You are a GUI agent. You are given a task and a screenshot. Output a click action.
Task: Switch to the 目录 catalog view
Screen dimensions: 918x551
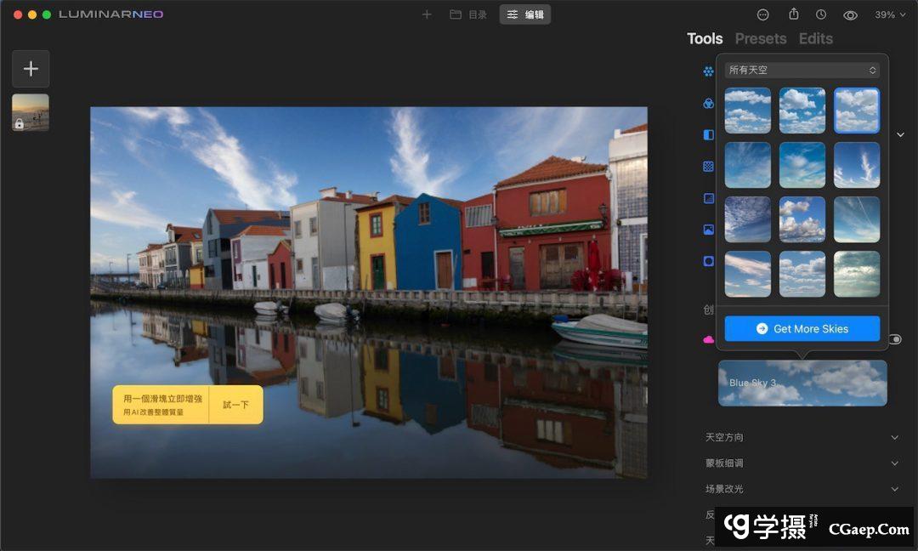click(x=468, y=14)
